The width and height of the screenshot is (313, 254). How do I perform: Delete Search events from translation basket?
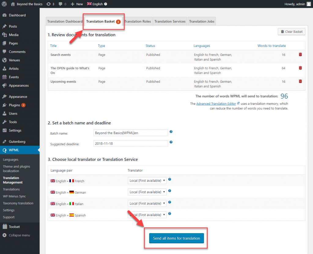coord(300,55)
